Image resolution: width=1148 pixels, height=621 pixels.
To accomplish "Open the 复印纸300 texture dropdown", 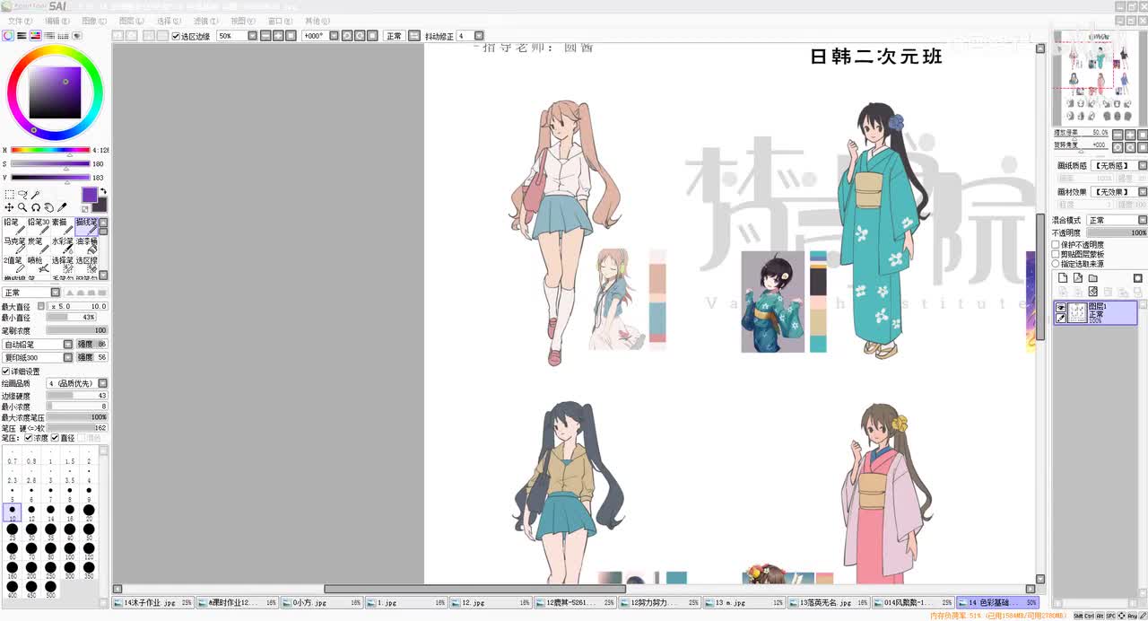I will point(67,357).
